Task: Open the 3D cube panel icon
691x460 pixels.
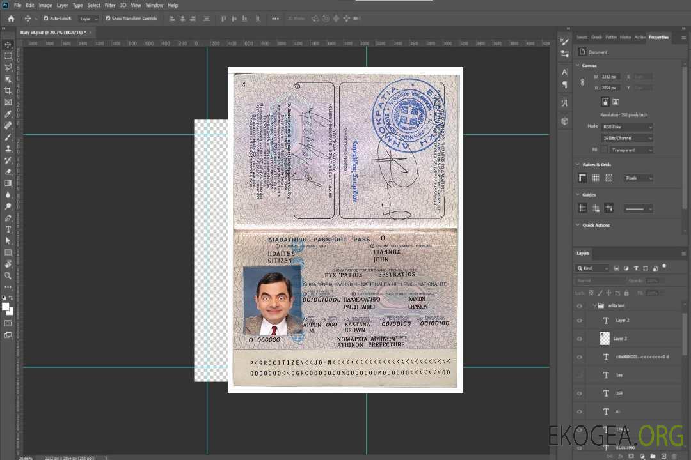Action: tap(564, 121)
